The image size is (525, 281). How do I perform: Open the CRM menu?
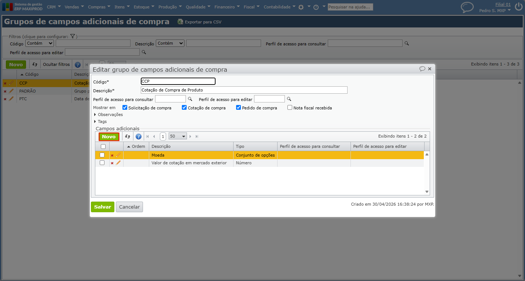[x=54, y=7]
